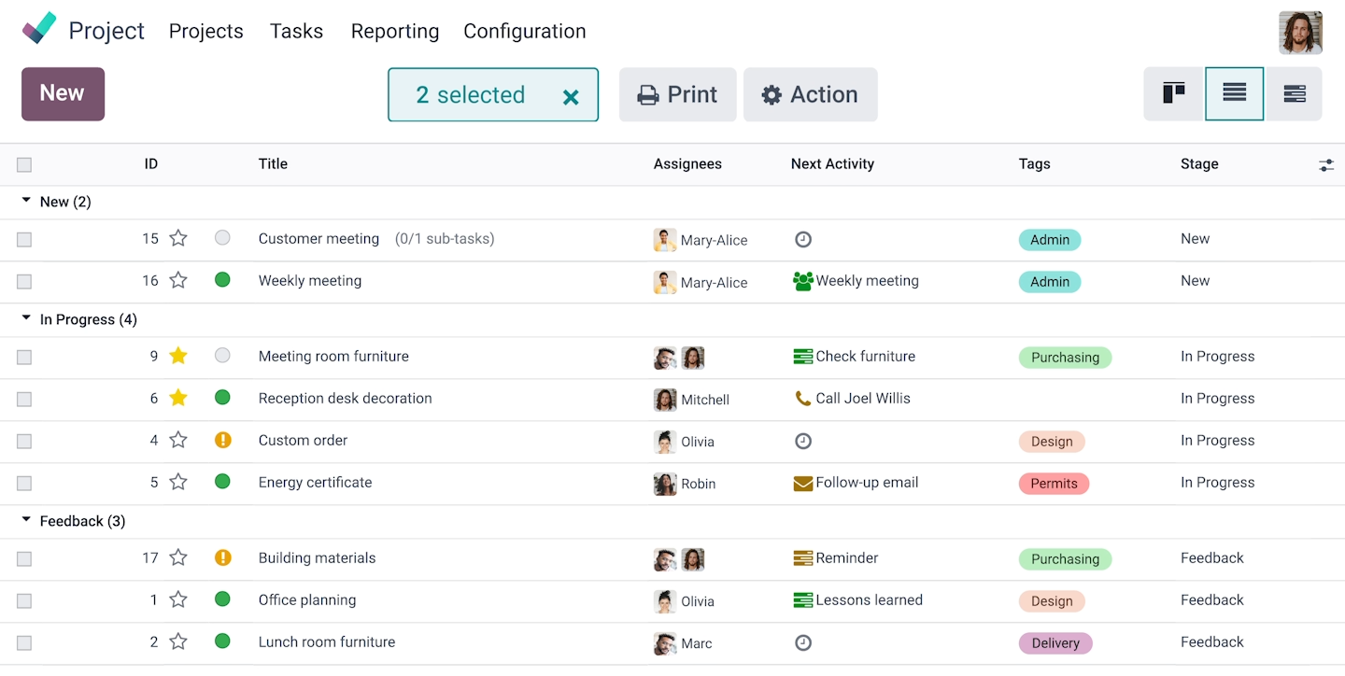Image resolution: width=1345 pixels, height=676 pixels.
Task: Check the checkbox on Energy certificate row
Action: tap(23, 483)
